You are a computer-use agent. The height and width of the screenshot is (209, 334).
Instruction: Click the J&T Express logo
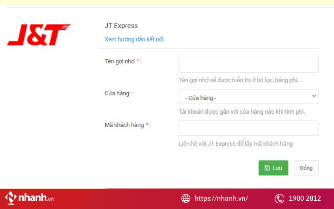click(39, 35)
